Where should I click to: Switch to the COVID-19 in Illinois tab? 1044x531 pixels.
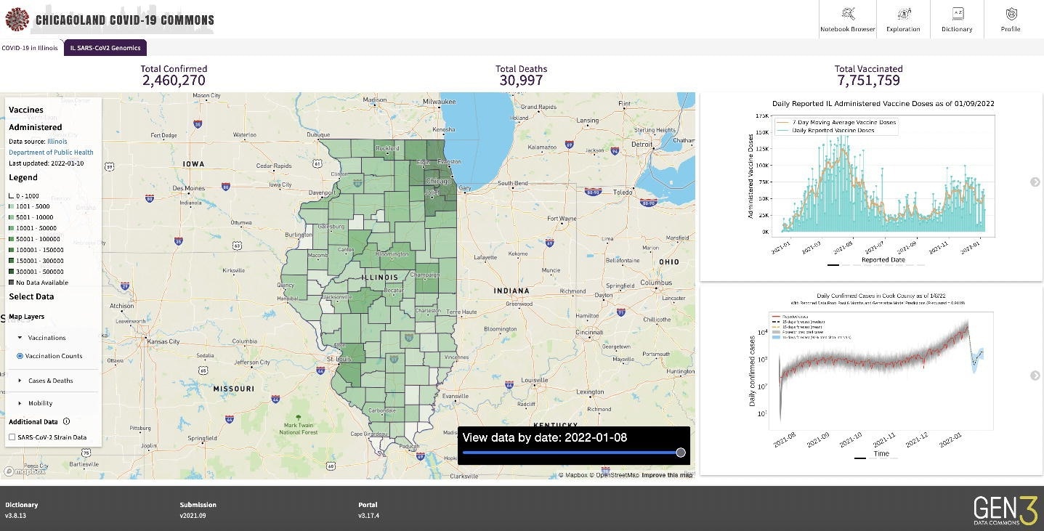(x=30, y=46)
